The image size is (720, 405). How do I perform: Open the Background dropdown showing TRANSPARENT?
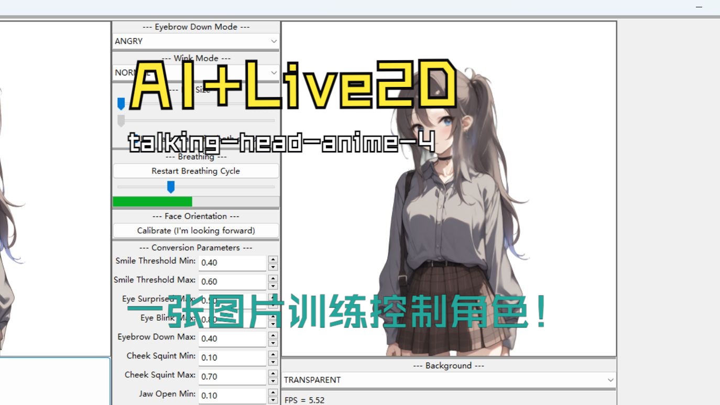click(x=449, y=380)
